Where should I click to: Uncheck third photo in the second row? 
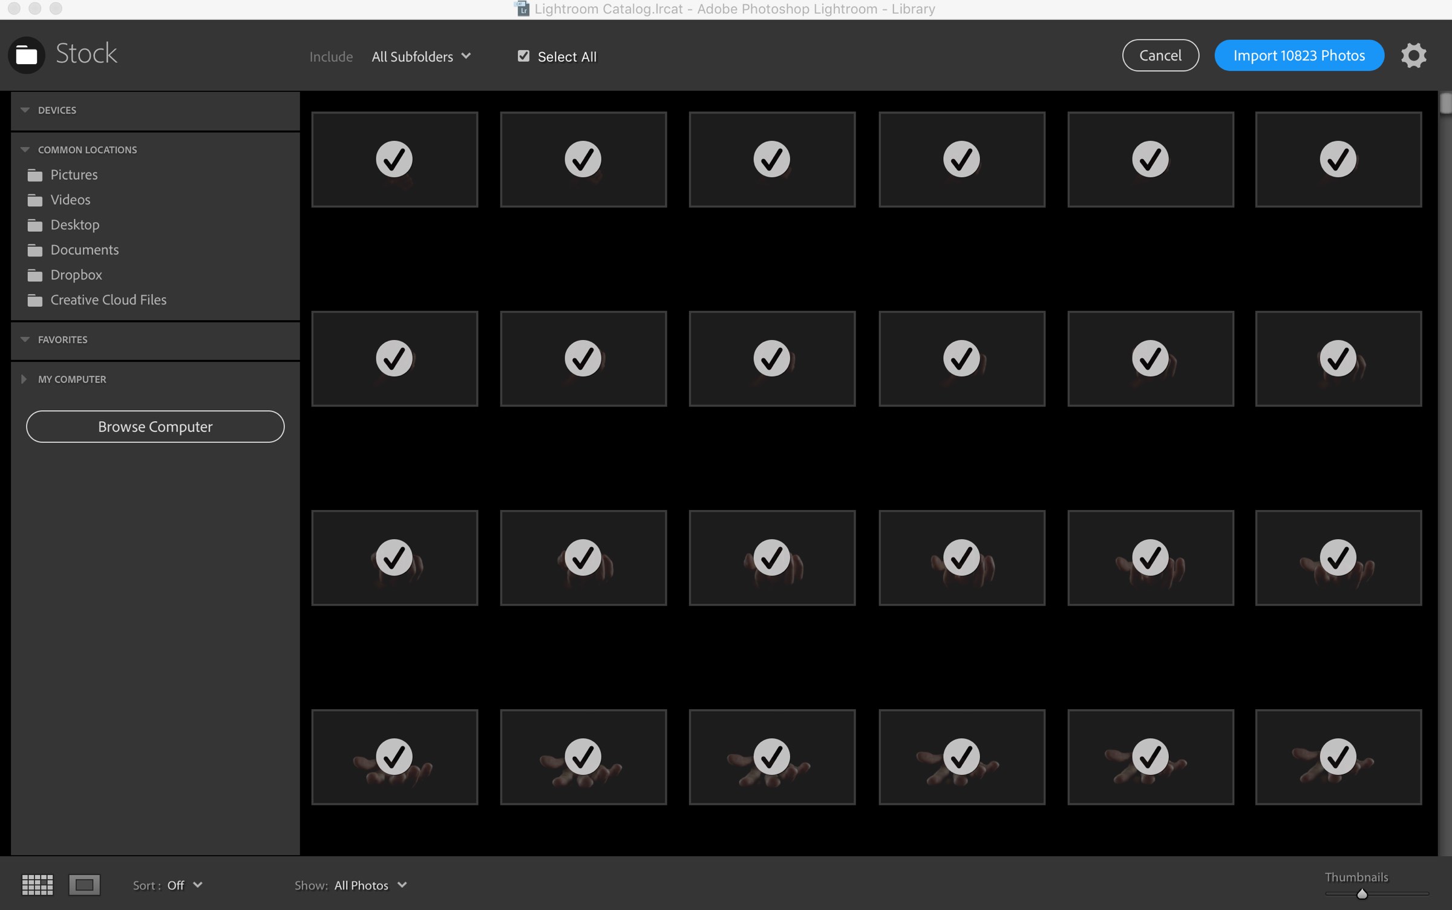pos(771,358)
